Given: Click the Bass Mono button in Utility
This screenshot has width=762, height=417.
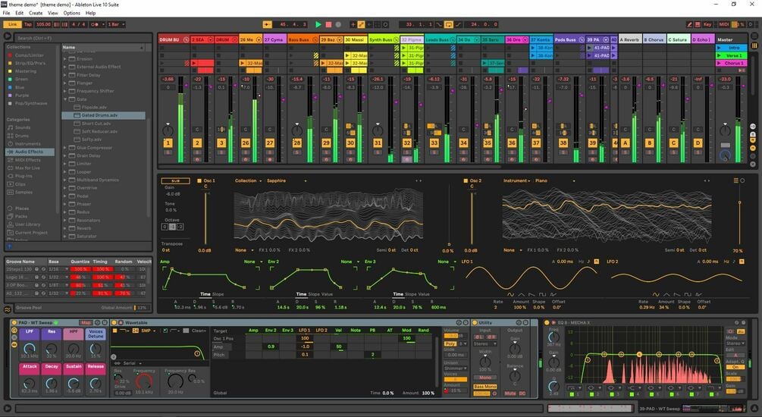Looking at the screenshot, I should [x=485, y=387].
